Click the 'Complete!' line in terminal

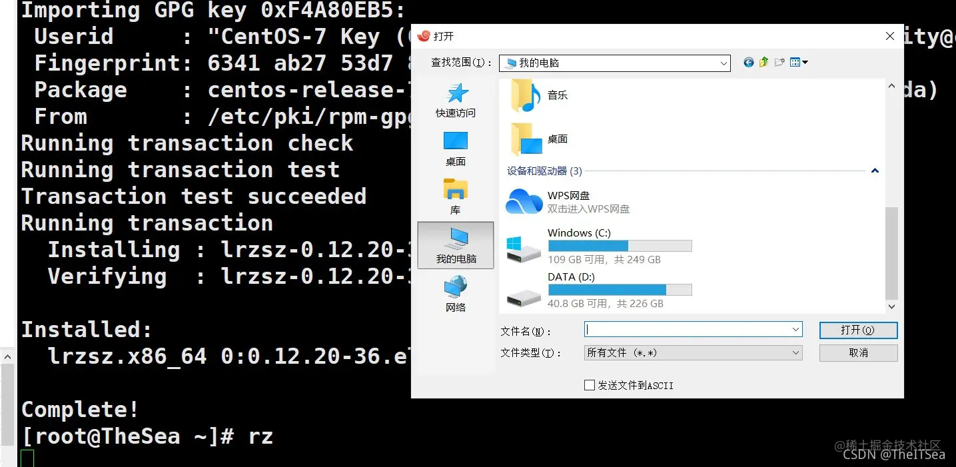coord(80,409)
